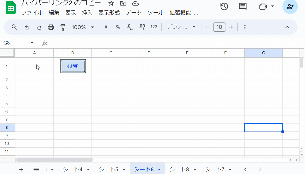This screenshot has width=305, height=174.
Task: Add a new sheet with plus
Action: click(21, 170)
